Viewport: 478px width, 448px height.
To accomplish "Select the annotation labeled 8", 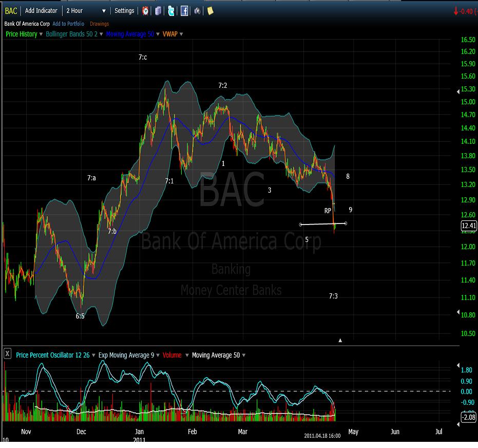I will tap(348, 176).
